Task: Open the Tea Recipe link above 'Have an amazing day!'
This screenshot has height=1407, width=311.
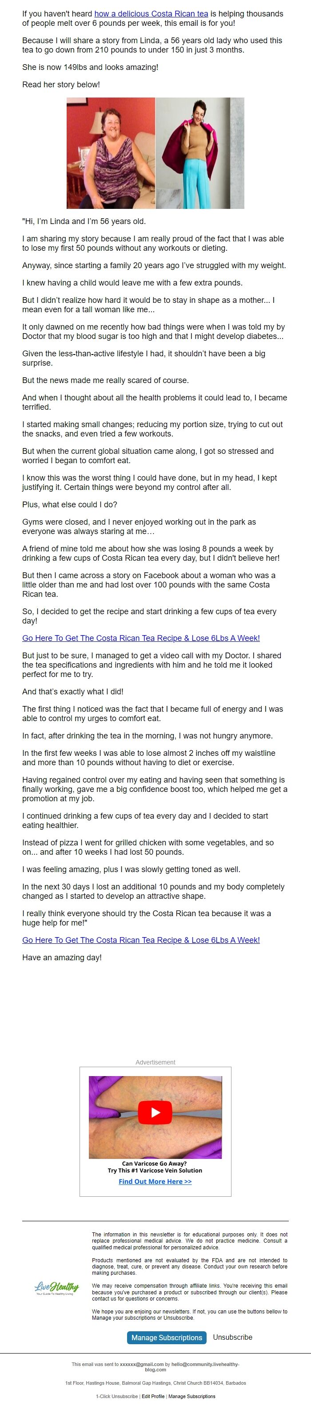Action: [141, 940]
